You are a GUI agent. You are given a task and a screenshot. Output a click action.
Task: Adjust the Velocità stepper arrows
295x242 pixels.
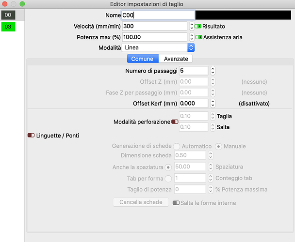pyautogui.click(x=192, y=26)
